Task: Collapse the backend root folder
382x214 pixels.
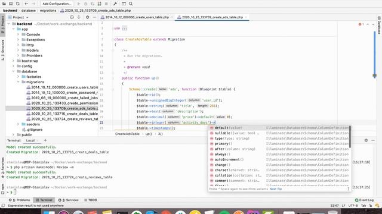Action: 9,24
